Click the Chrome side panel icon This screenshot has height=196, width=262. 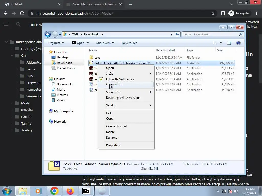(223, 13)
